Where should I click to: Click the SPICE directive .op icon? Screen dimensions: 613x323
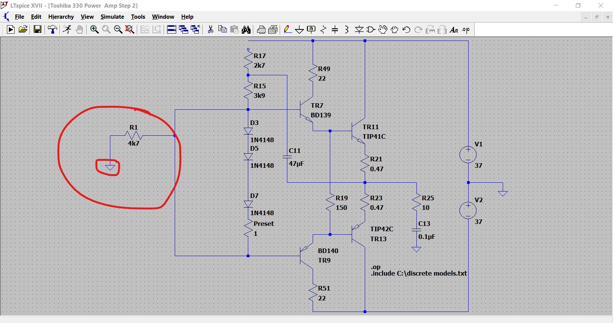click(x=466, y=29)
